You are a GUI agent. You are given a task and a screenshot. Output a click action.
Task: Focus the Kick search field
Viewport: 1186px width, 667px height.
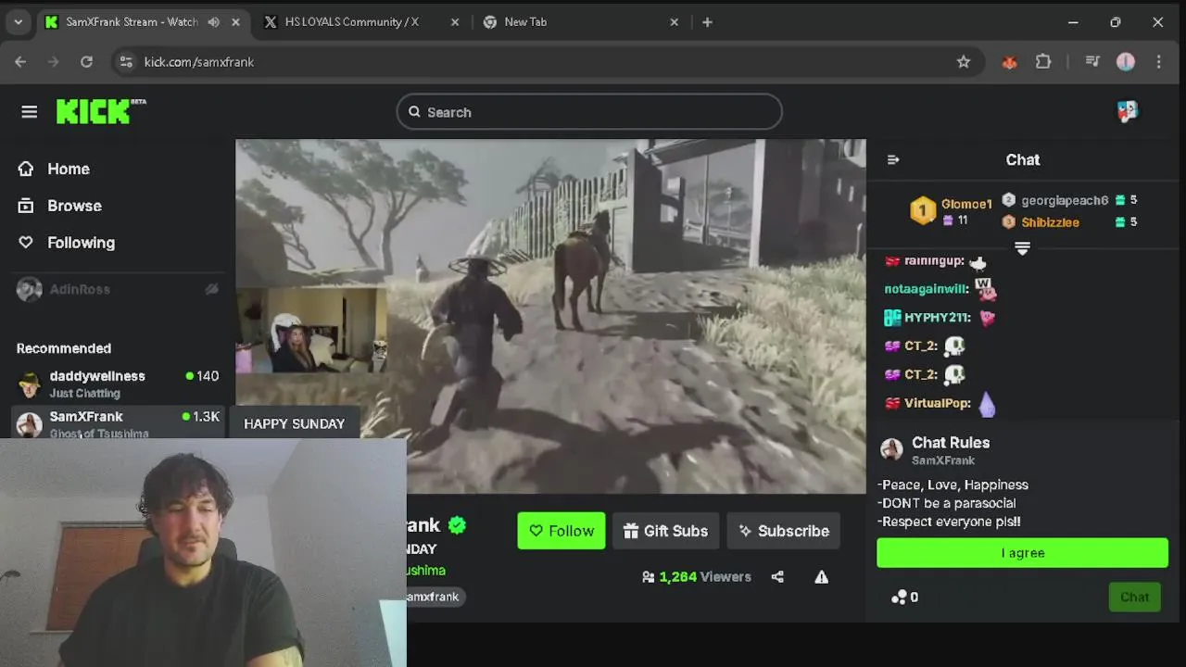(589, 112)
